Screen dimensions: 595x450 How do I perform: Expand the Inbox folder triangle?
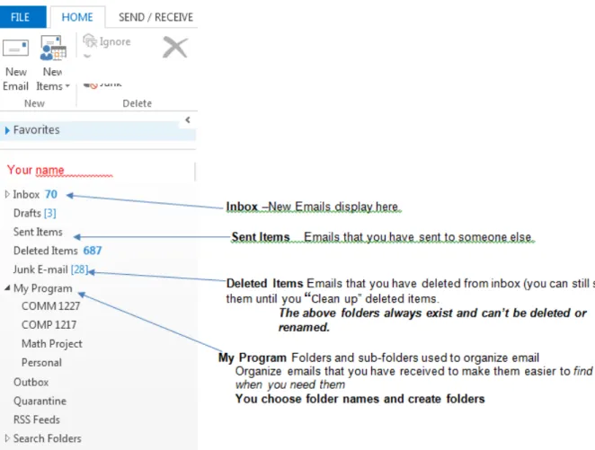tap(7, 194)
